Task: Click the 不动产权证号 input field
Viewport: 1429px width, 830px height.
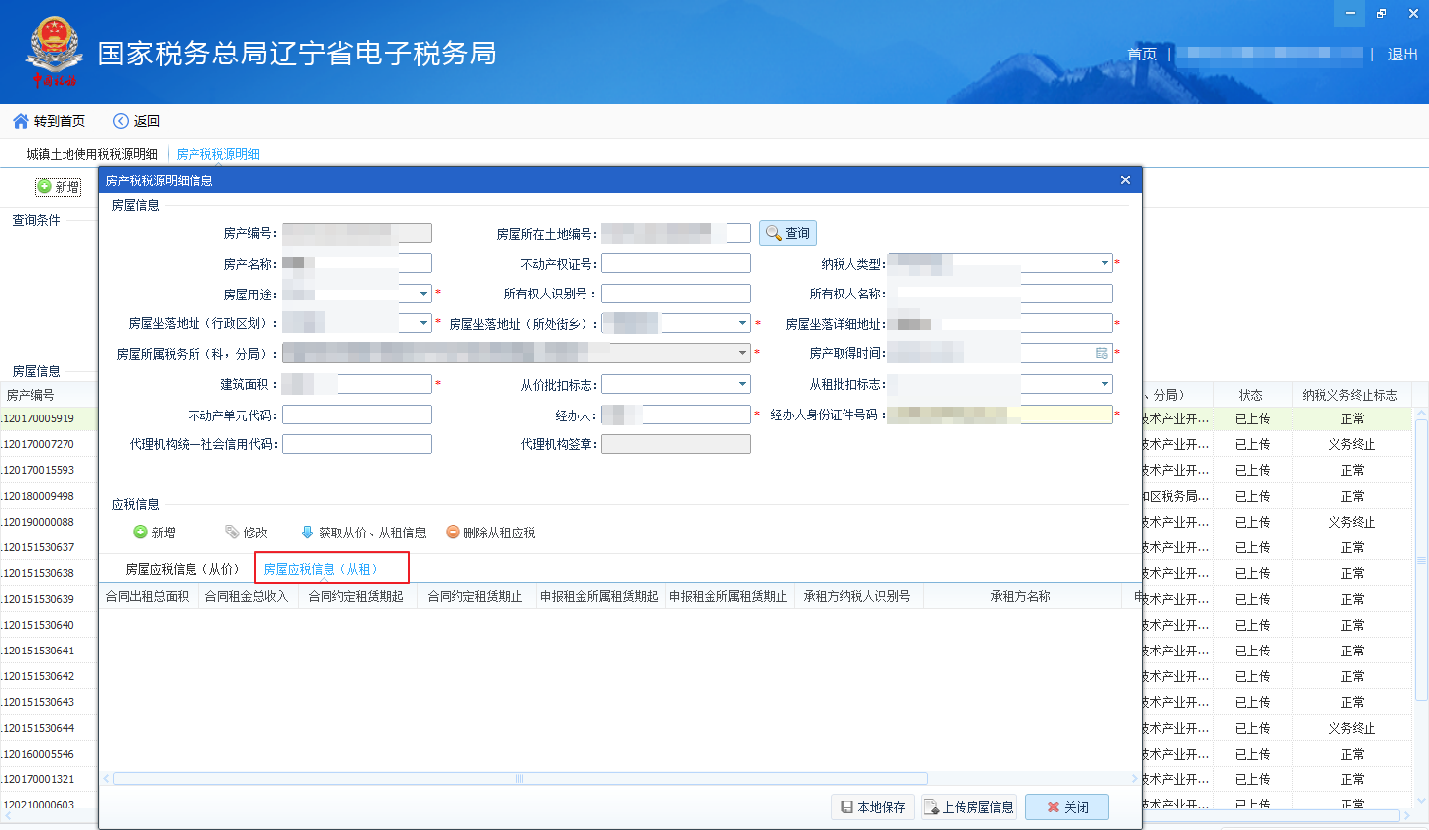Action: [x=676, y=263]
